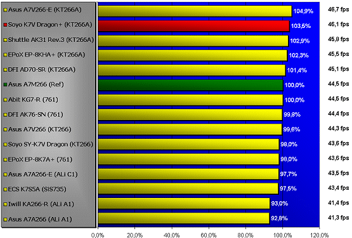Screen dimensions: 352x238
Task: Select the 'EPoX EP-8KHA+ (KT266A)' label
Action: click(46, 55)
